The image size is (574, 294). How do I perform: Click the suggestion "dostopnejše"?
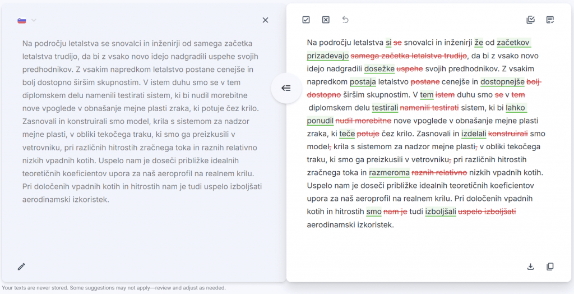pos(502,82)
